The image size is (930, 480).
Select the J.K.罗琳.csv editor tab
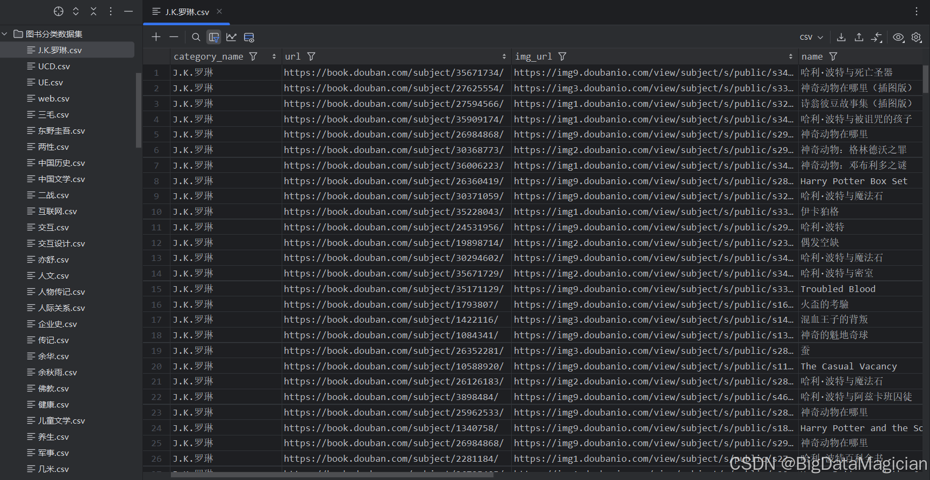click(x=187, y=12)
